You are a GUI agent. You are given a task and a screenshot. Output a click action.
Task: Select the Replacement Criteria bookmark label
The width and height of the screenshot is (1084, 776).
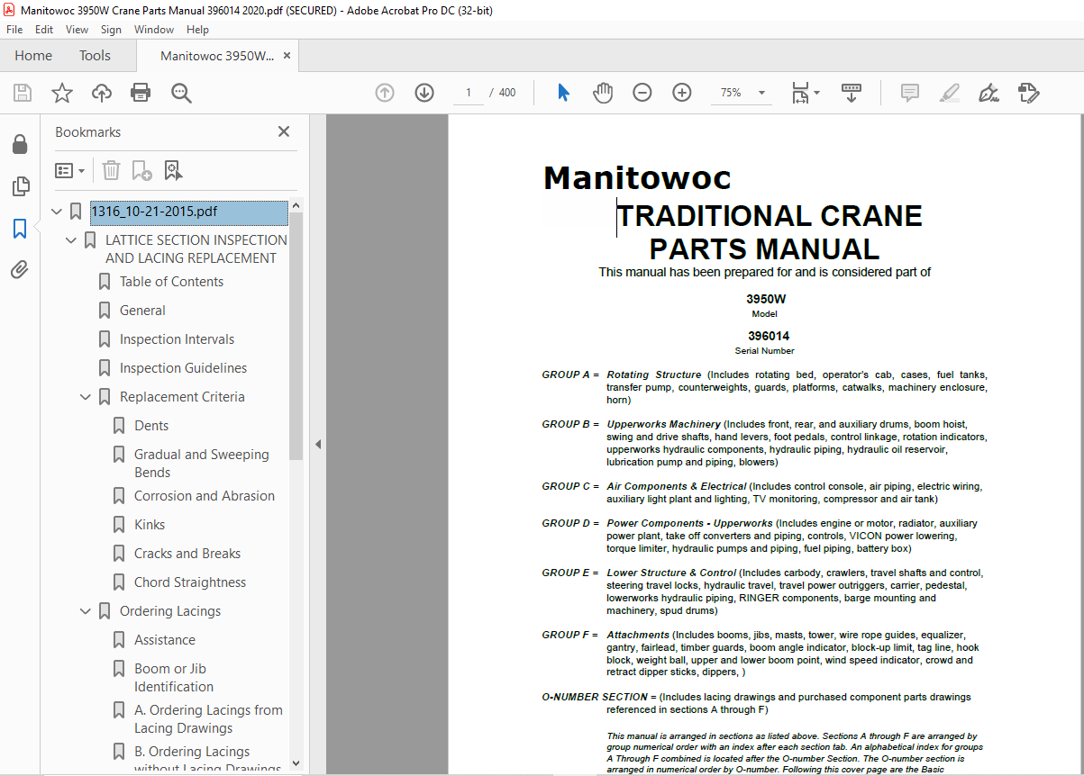[x=182, y=397]
